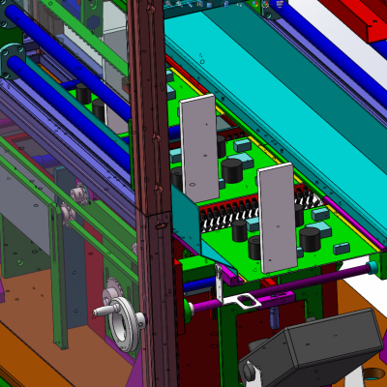
Task: Open the View Settings monitor icon
Action: click(x=280, y=4)
